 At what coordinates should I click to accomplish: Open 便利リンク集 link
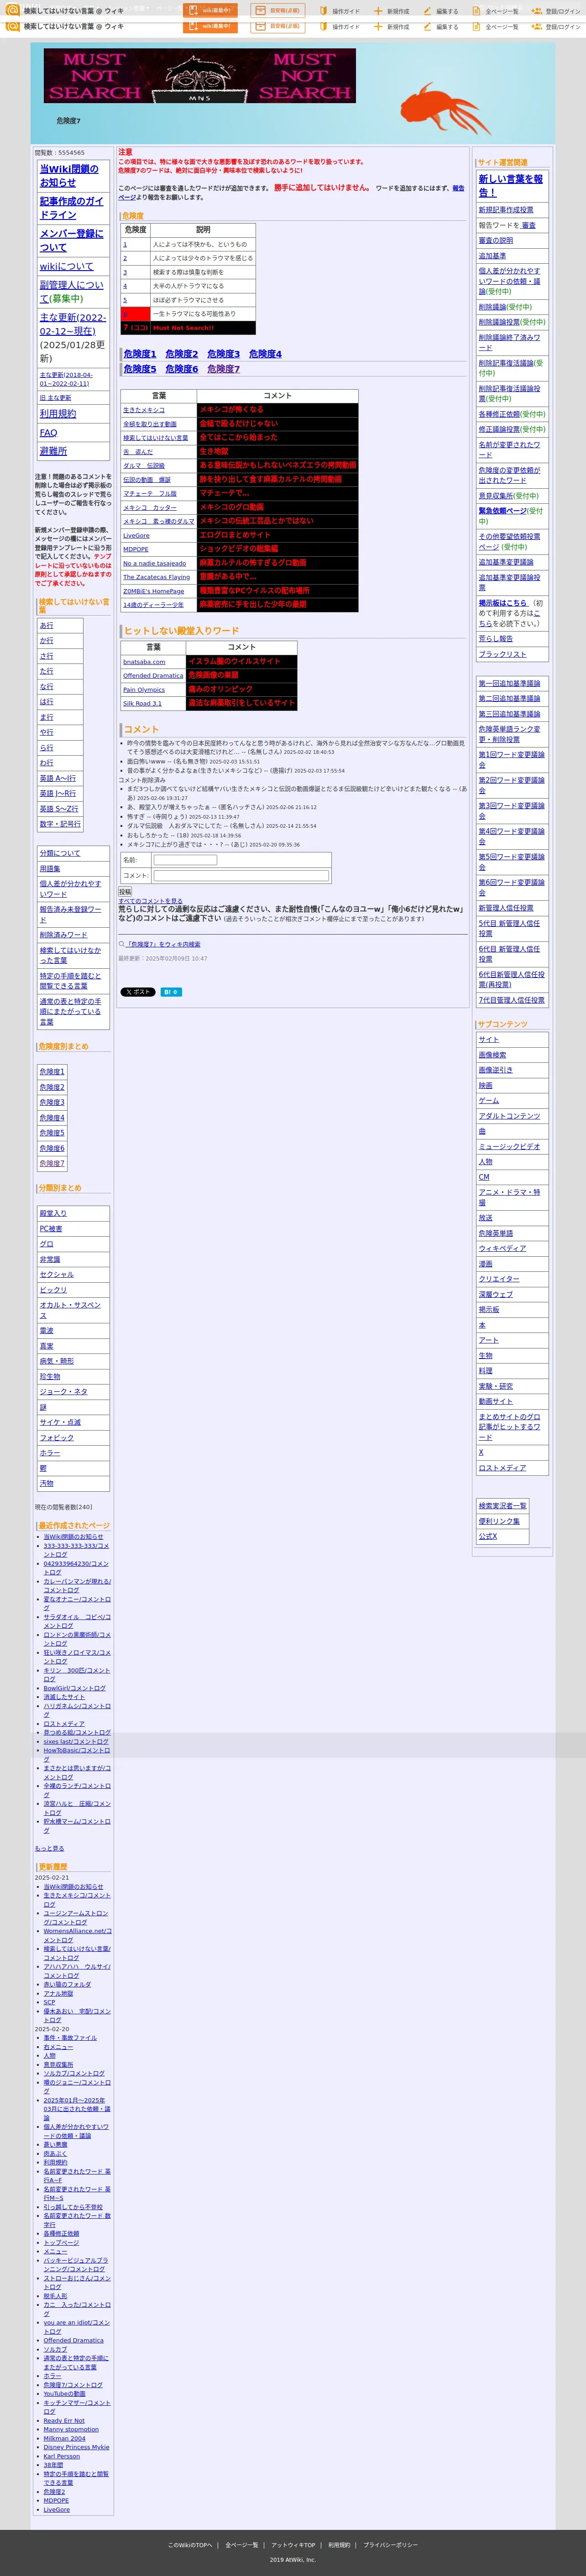(x=499, y=1521)
